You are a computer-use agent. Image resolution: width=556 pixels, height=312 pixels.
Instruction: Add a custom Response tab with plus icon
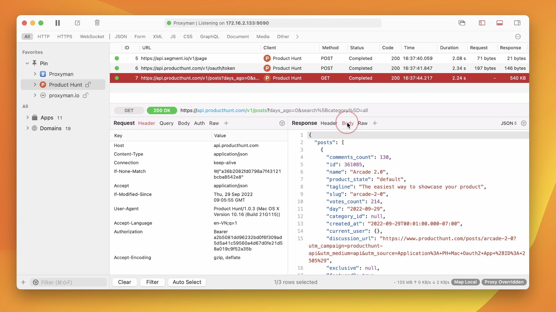click(x=375, y=123)
